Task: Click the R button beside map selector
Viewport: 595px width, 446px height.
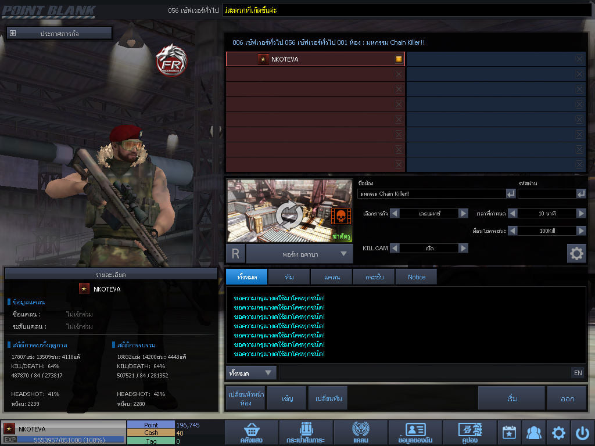Action: [235, 254]
